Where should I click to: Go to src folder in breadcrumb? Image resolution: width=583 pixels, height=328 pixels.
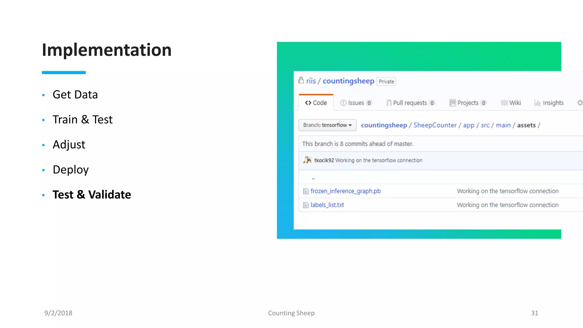click(x=485, y=125)
